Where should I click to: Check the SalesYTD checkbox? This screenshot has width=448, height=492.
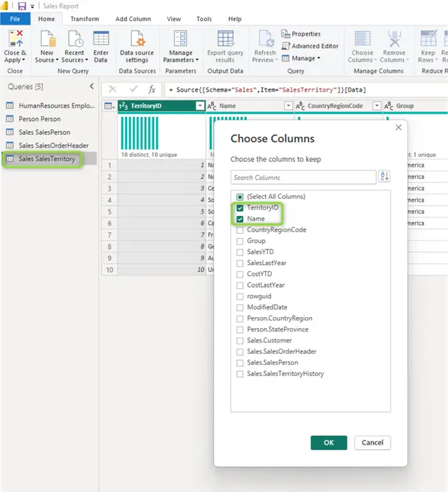tap(240, 252)
